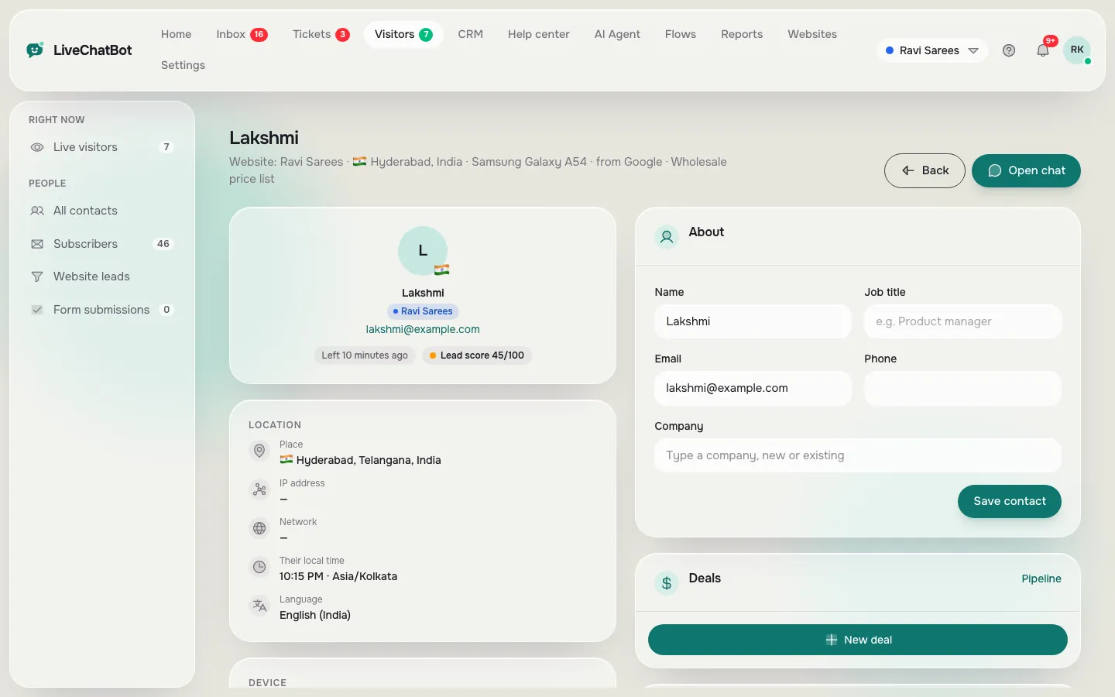Click the lakshmi@example.com email link
Image resolution: width=1115 pixels, height=697 pixels.
click(423, 329)
